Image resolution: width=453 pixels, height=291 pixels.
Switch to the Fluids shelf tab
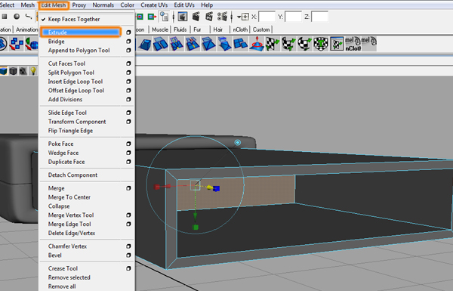click(x=180, y=29)
